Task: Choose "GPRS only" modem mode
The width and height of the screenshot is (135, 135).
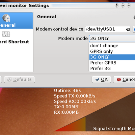Action: pos(112,51)
